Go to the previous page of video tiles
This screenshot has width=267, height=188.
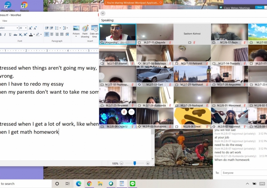(102, 76)
